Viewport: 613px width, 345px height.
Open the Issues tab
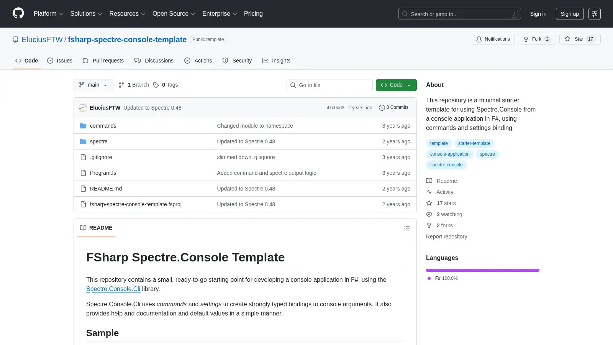[60, 61]
